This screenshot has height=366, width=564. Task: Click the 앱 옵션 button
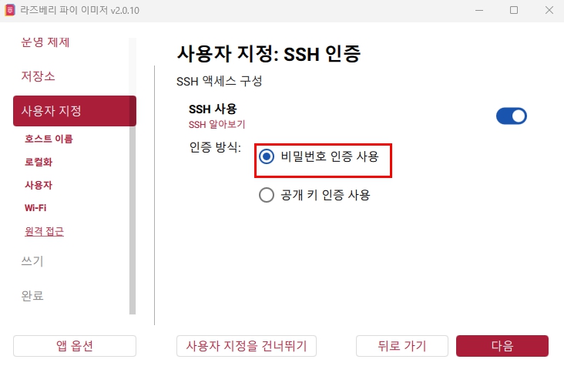pos(75,346)
